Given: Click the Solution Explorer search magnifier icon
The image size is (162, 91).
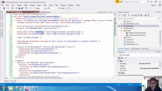Looking at the screenshot, I should click(158, 18).
